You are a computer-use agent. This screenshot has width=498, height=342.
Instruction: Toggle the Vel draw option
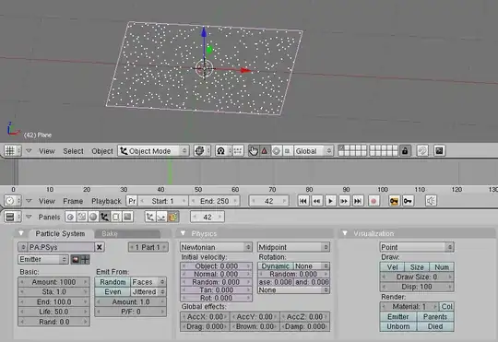pos(392,267)
